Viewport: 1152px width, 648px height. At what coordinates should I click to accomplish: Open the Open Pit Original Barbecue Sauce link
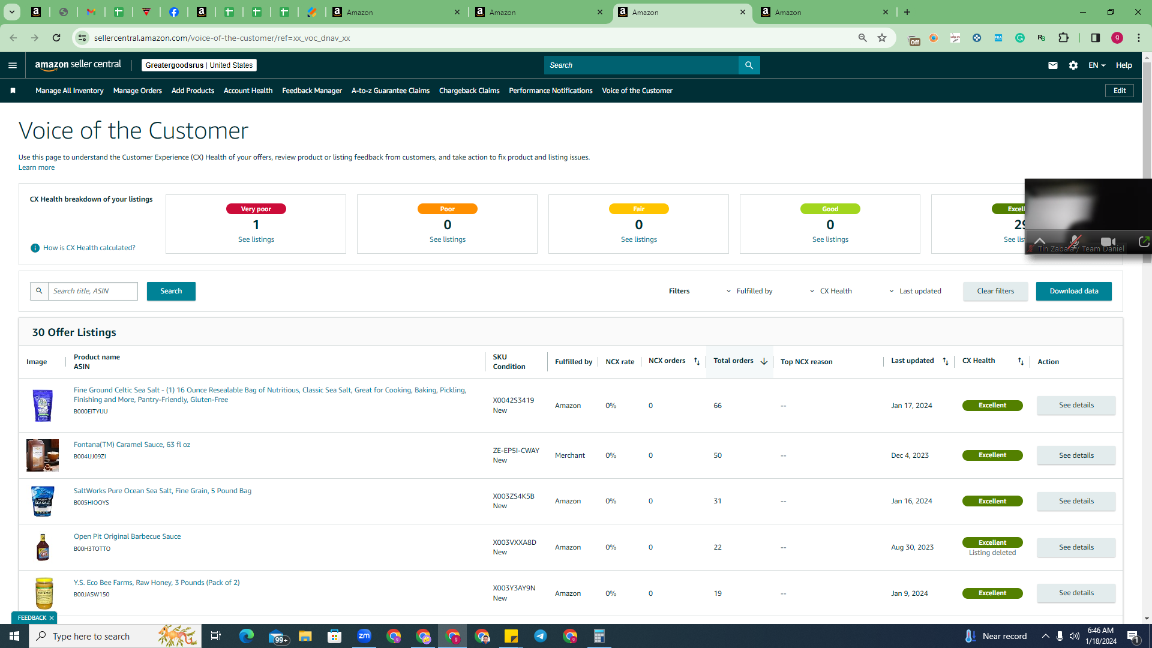[127, 536]
